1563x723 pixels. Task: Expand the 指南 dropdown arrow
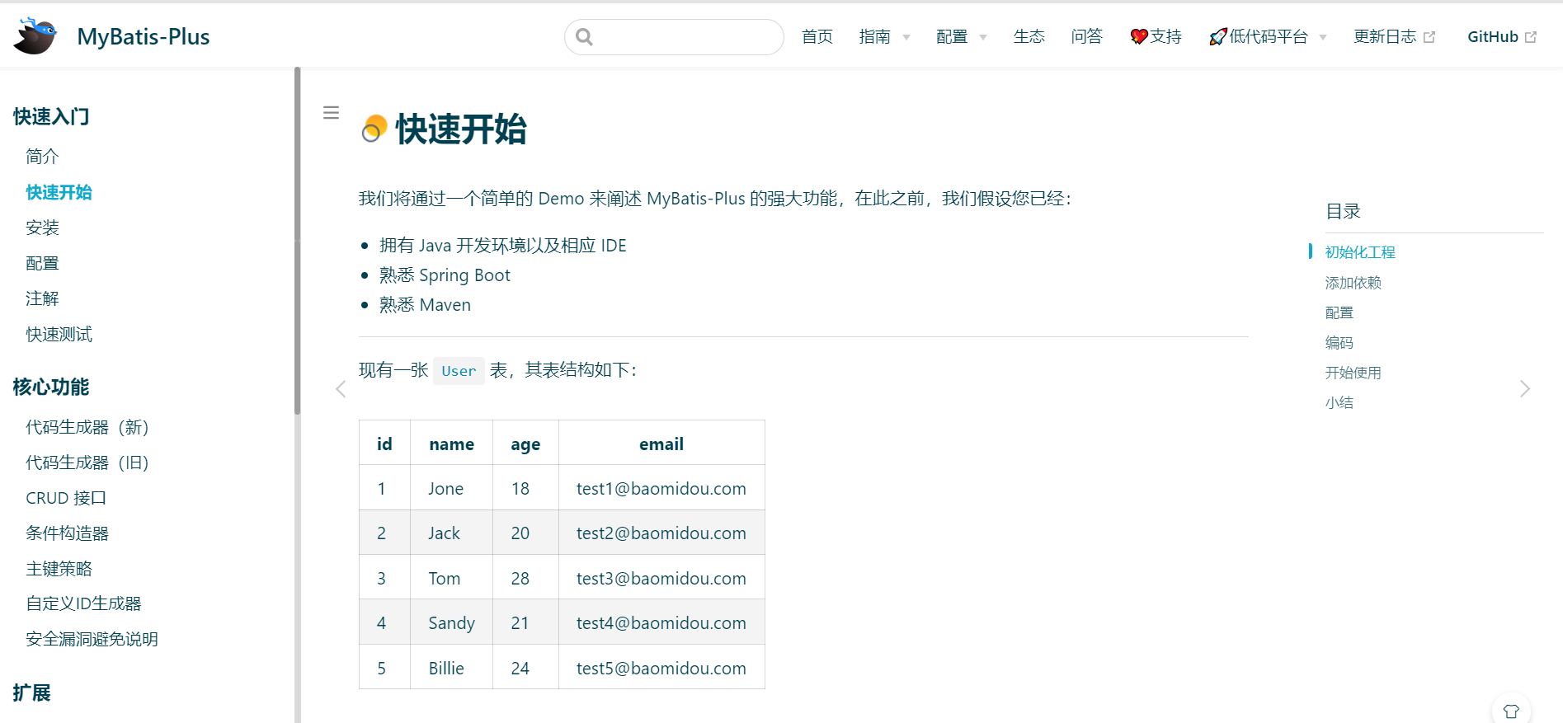[x=906, y=37]
